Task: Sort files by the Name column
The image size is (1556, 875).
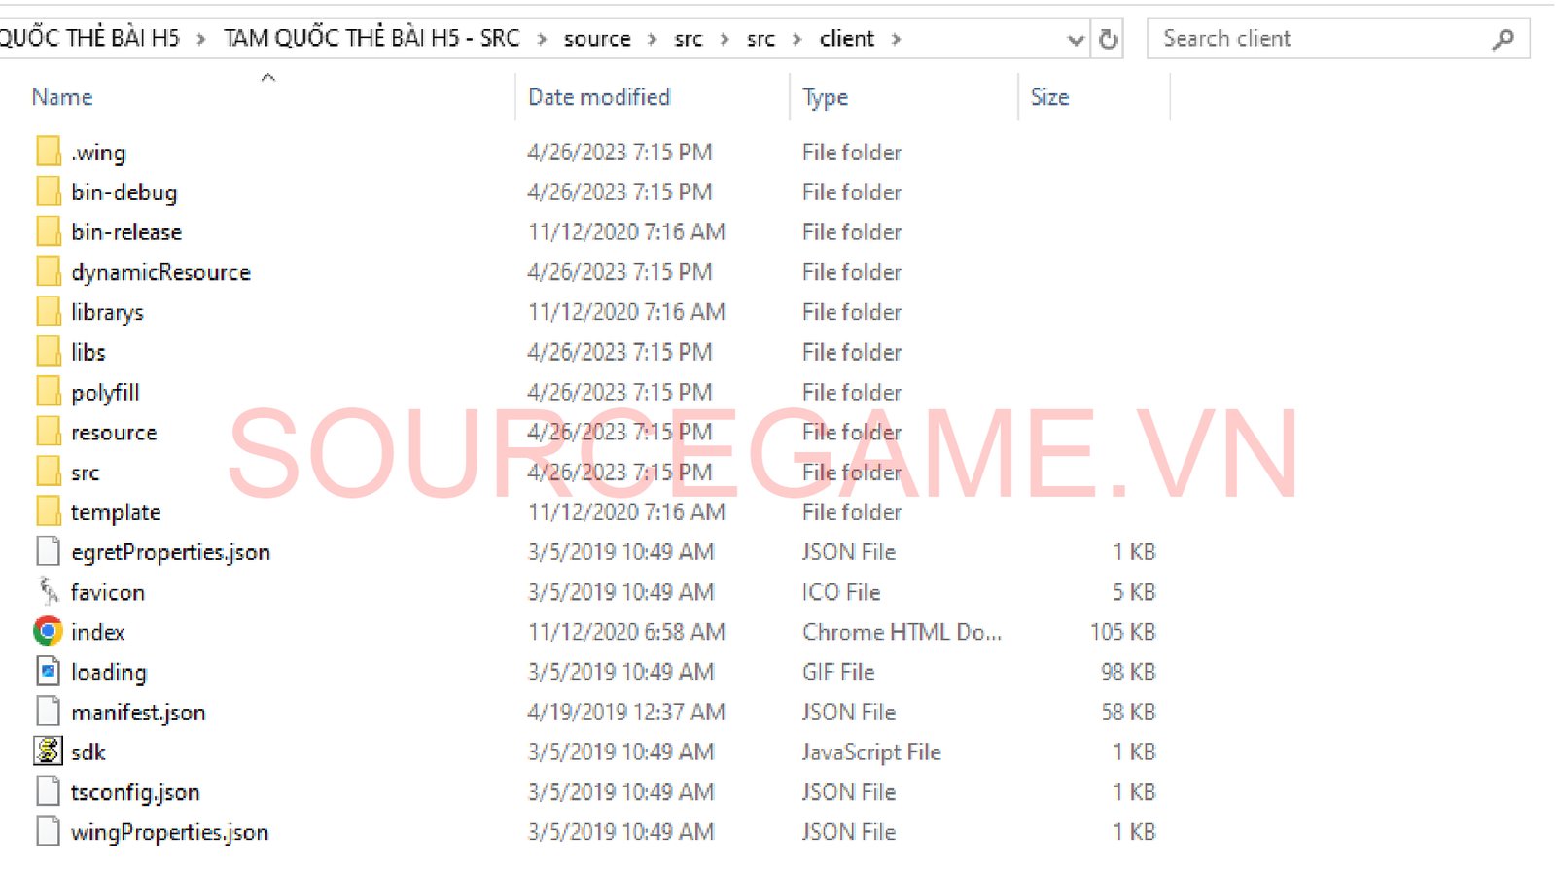Action: pos(62,97)
